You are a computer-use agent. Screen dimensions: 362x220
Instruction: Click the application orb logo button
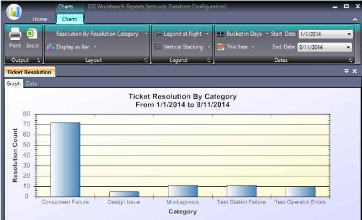[14, 12]
